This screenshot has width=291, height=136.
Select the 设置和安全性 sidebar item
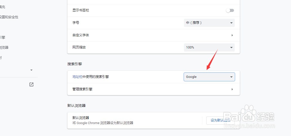tap(9, 17)
